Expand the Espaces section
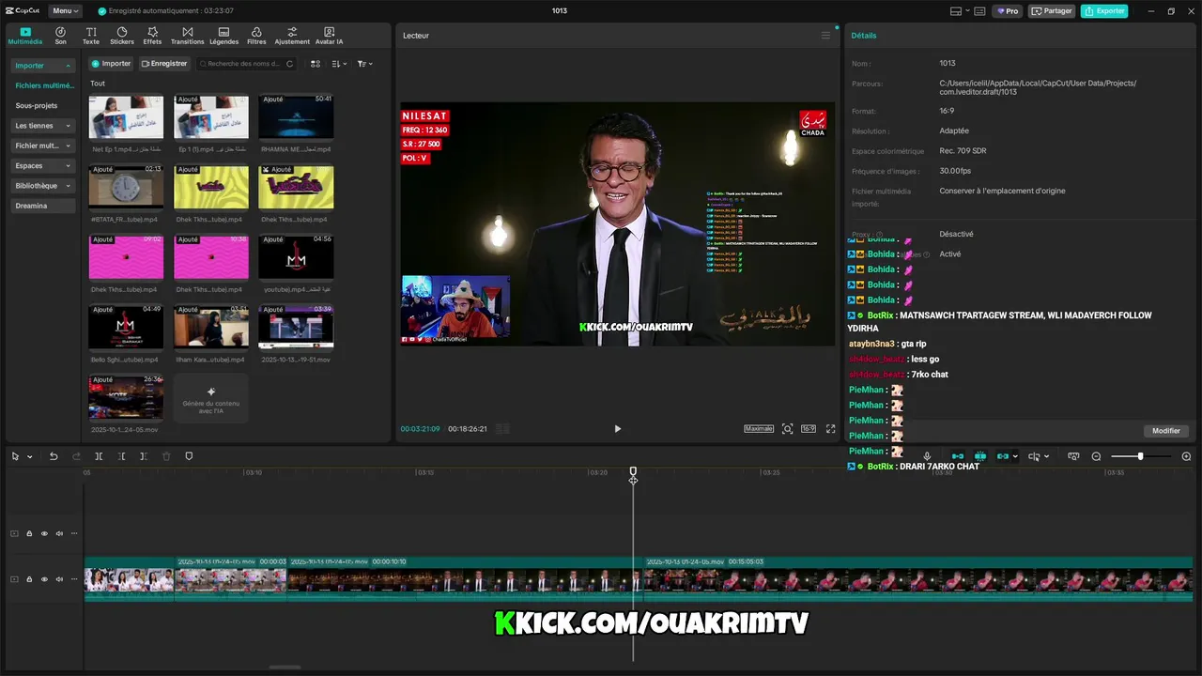This screenshot has height=676, width=1202. 43,165
